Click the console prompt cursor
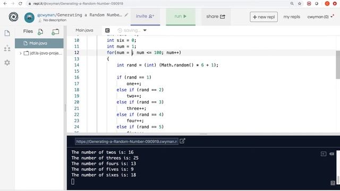The height and width of the screenshot is (191, 340). pyautogui.click(x=73, y=181)
